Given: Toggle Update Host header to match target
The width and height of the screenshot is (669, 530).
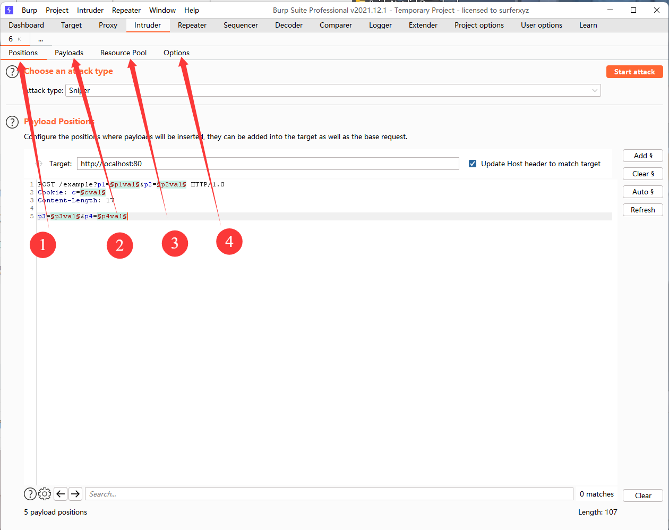Looking at the screenshot, I should [x=473, y=164].
